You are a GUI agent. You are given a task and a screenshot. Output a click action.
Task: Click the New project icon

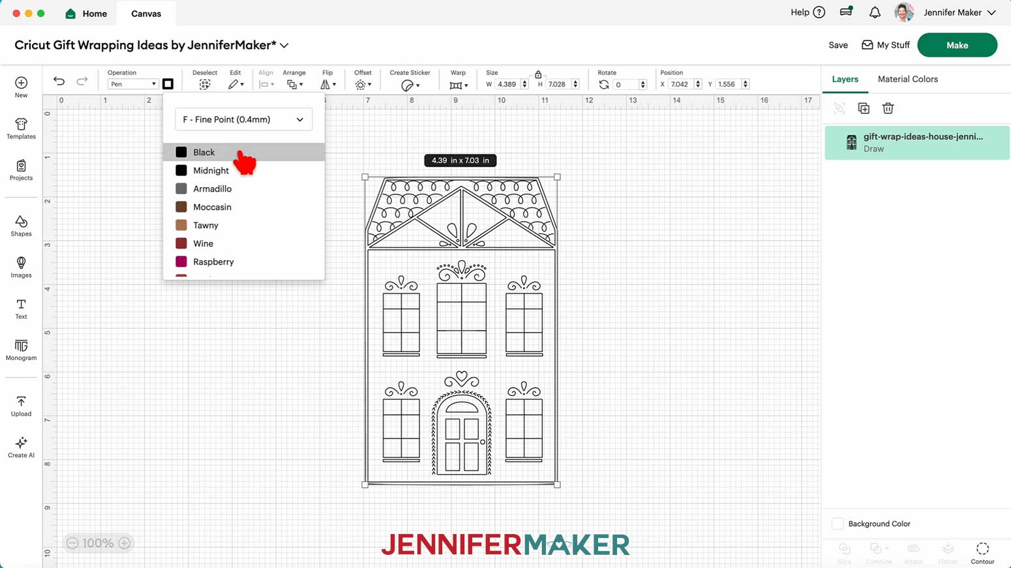coord(21,83)
